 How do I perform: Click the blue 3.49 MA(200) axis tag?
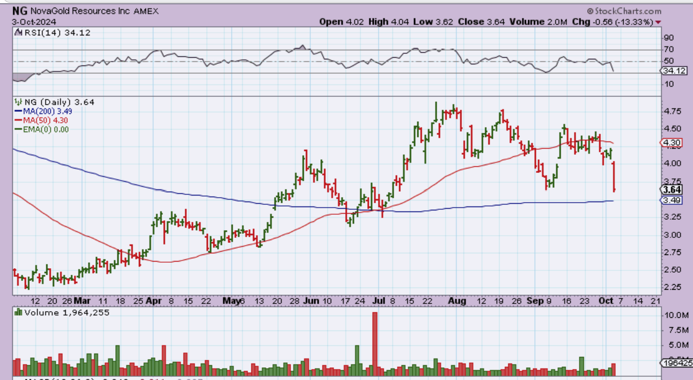coord(671,200)
